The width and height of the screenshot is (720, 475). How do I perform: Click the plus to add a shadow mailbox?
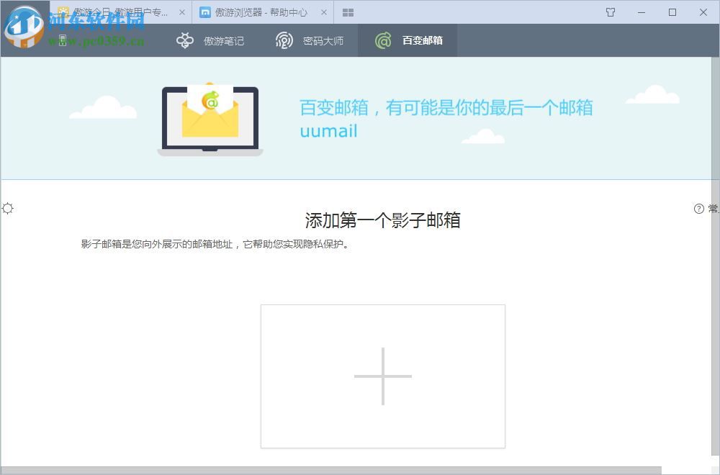tap(382, 376)
